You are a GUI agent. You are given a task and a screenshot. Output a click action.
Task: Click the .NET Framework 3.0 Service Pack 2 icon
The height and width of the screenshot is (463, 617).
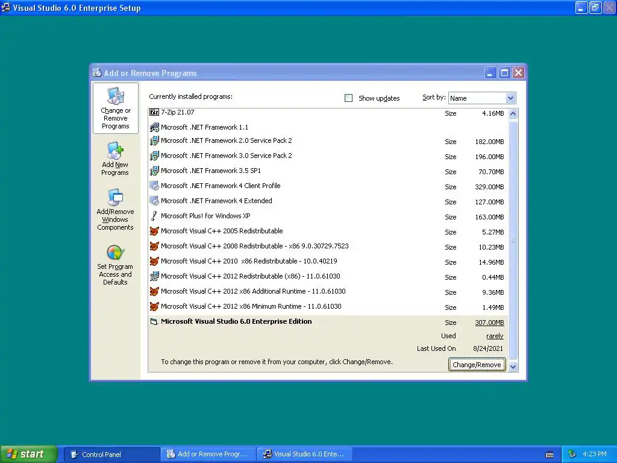coord(154,156)
